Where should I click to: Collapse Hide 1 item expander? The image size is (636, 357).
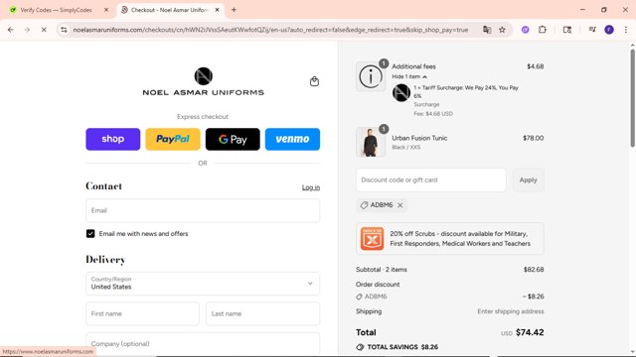tap(409, 76)
